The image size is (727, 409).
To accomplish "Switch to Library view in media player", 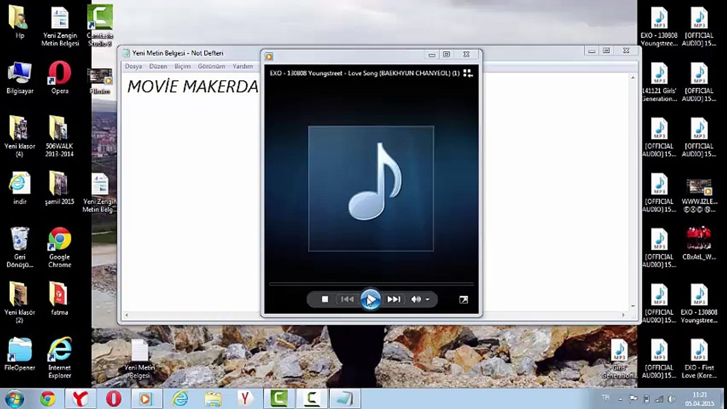I will coord(468,73).
